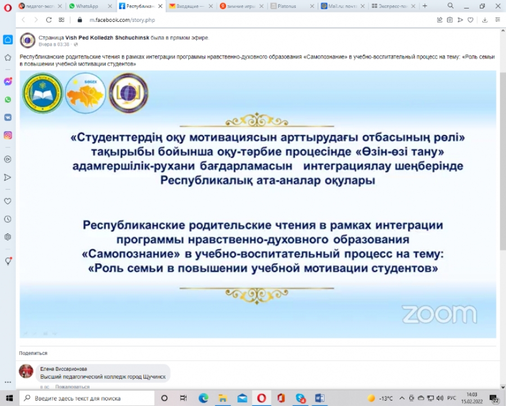Open weather widget showing -13°C
This screenshot has height=406, width=506.
click(x=380, y=398)
